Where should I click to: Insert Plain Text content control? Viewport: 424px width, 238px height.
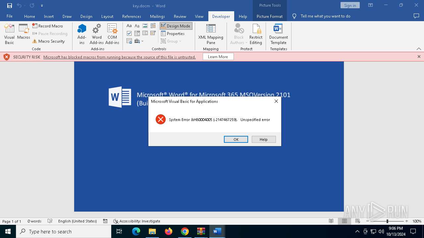tap(137, 26)
